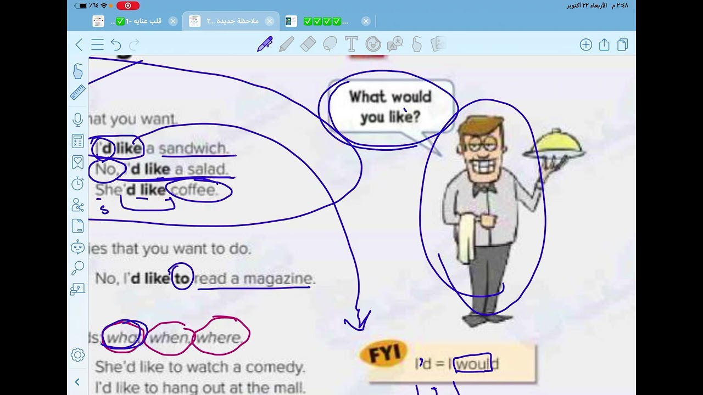Search the note with magnifier
The height and width of the screenshot is (395, 703).
(77, 268)
